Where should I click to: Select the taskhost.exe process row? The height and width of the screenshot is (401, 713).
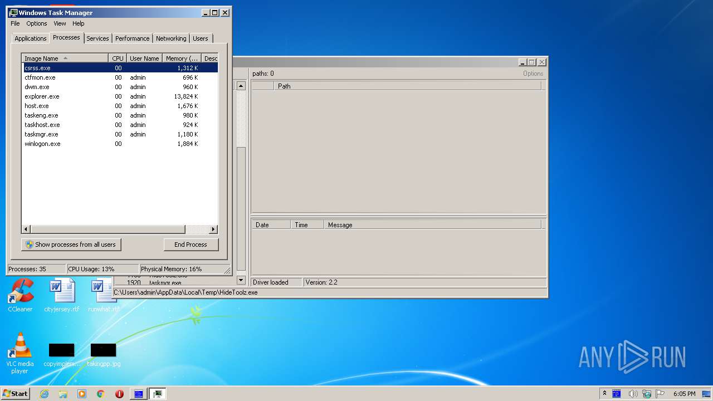(x=120, y=125)
